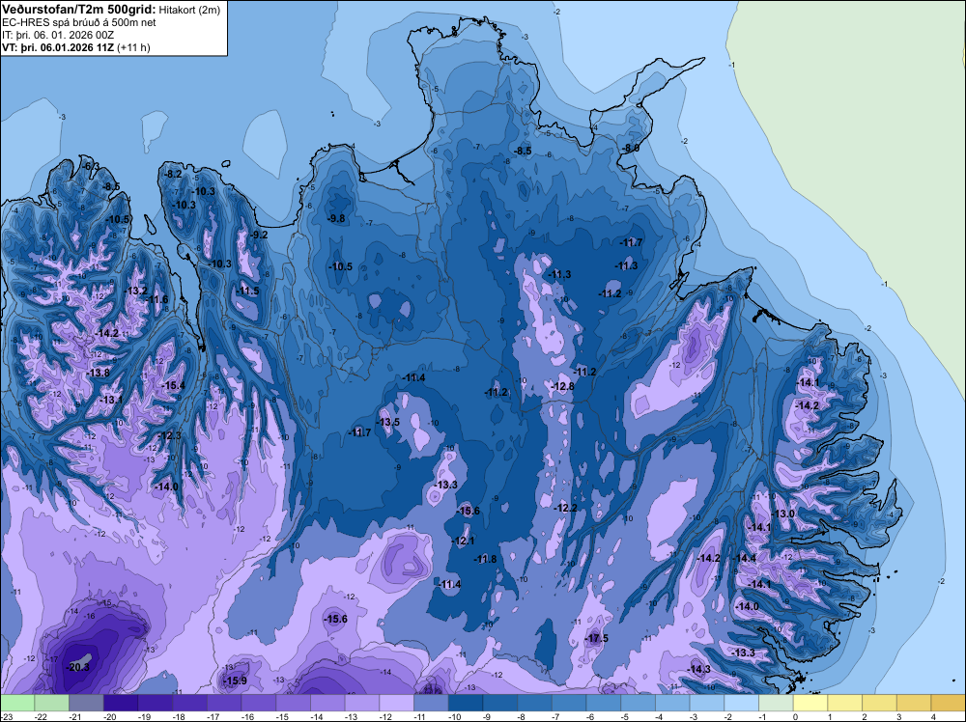Click the -14.4 temperature label
The width and height of the screenshot is (966, 722).
[x=744, y=558]
